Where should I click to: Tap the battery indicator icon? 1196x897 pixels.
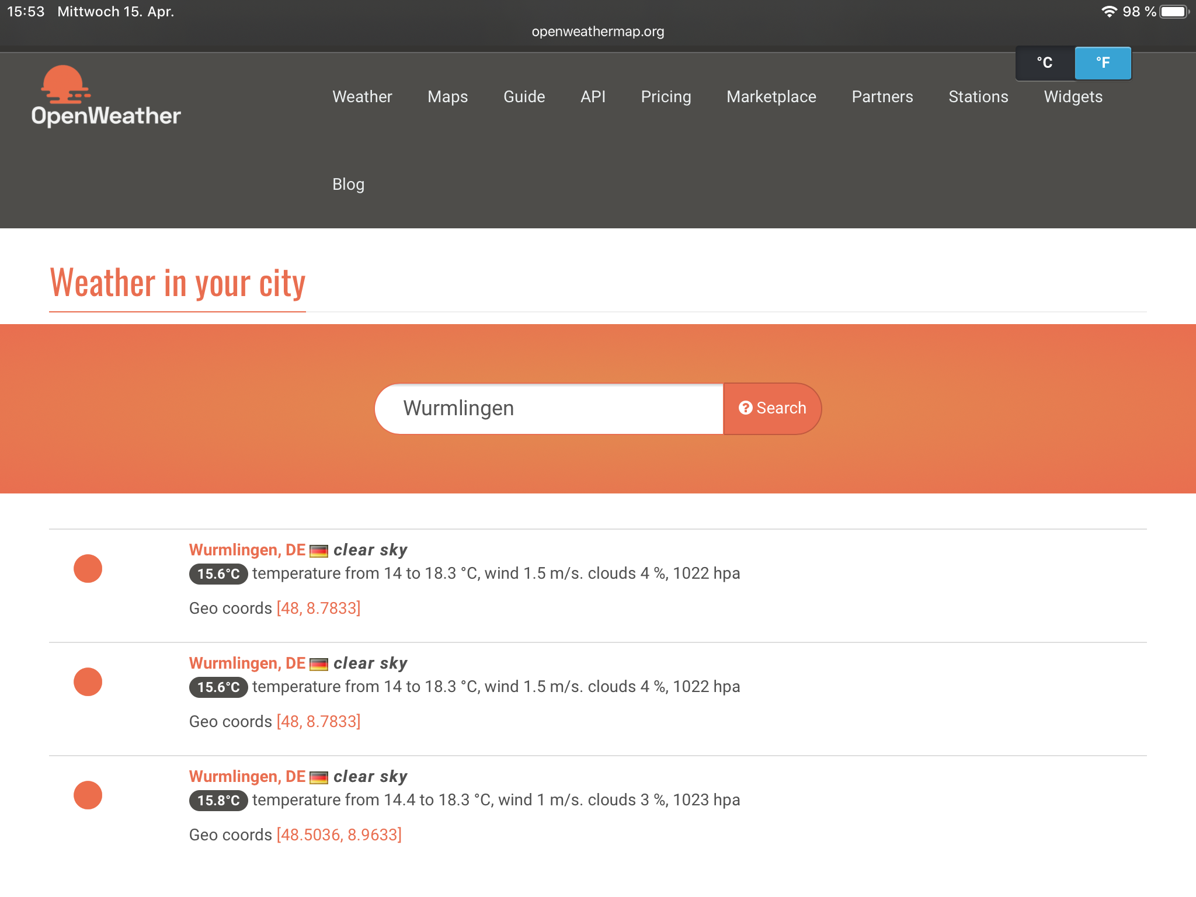click(1174, 12)
